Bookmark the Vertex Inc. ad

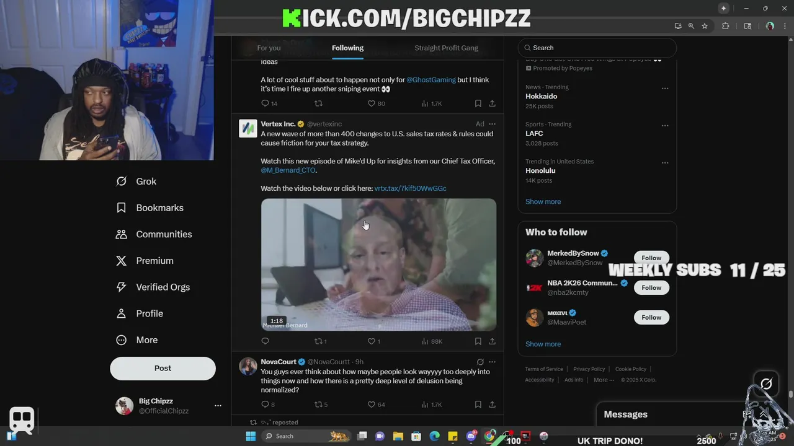coord(478,341)
